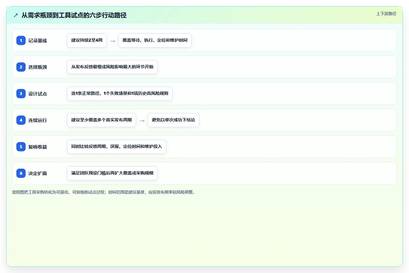Click the 上下游路径 label
This screenshot has height=273, width=409.
click(386, 14)
